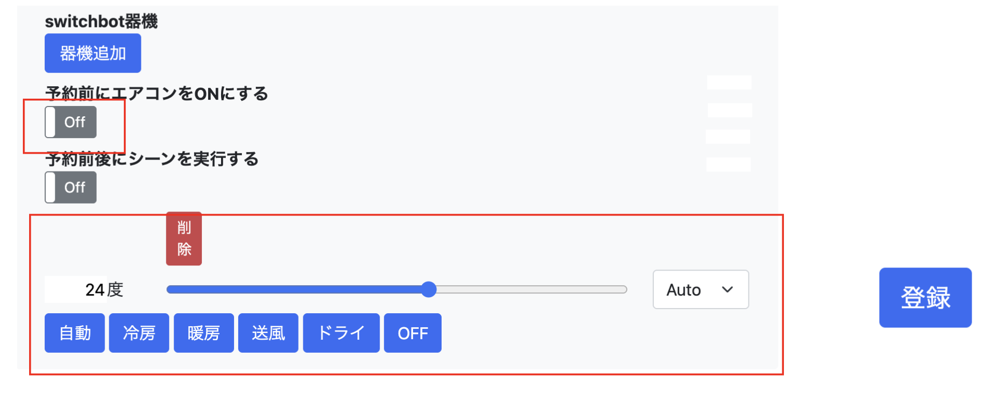Image resolution: width=1006 pixels, height=400 pixels.
Task: Select the 冷房 cooling mode button
Action: coord(139,333)
